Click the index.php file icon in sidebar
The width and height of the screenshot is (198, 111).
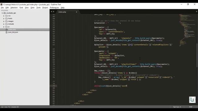pyautogui.click(x=6, y=30)
